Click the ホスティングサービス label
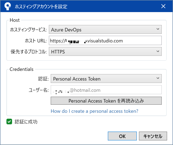The width and height of the screenshot is (173, 145). pyautogui.click(x=28, y=30)
